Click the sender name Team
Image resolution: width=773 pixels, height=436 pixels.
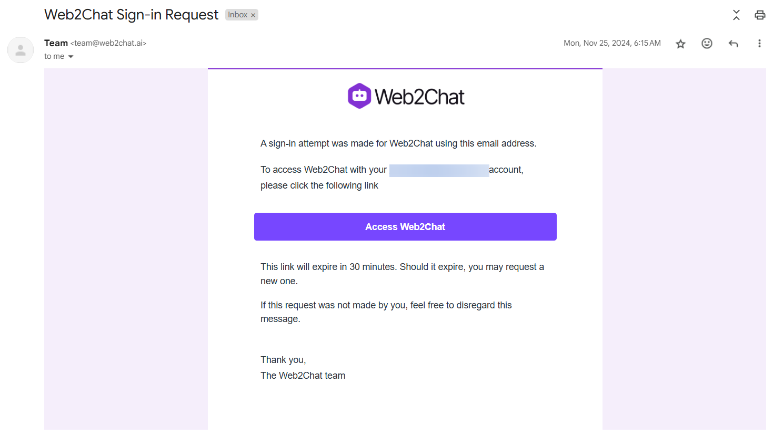pos(56,43)
